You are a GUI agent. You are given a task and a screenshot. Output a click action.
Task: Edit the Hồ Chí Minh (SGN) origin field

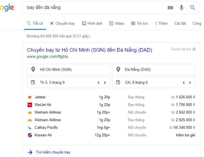(69, 70)
